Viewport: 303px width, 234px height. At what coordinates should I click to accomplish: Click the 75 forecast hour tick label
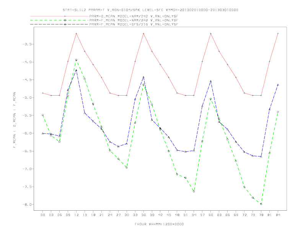coord(253,215)
